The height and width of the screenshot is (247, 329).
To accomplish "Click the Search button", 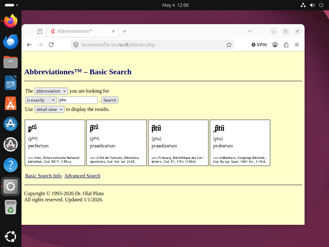I will pyautogui.click(x=110, y=100).
